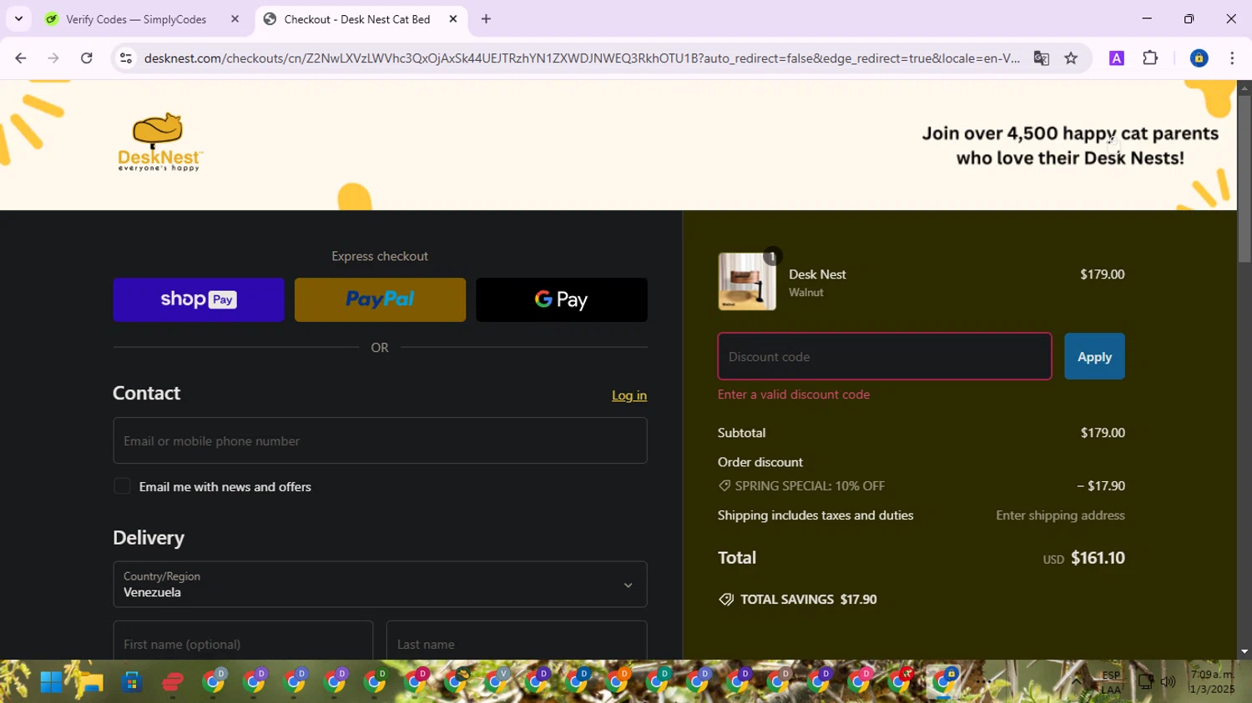Open the Windows Start menu
The image size is (1252, 703).
[x=52, y=682]
